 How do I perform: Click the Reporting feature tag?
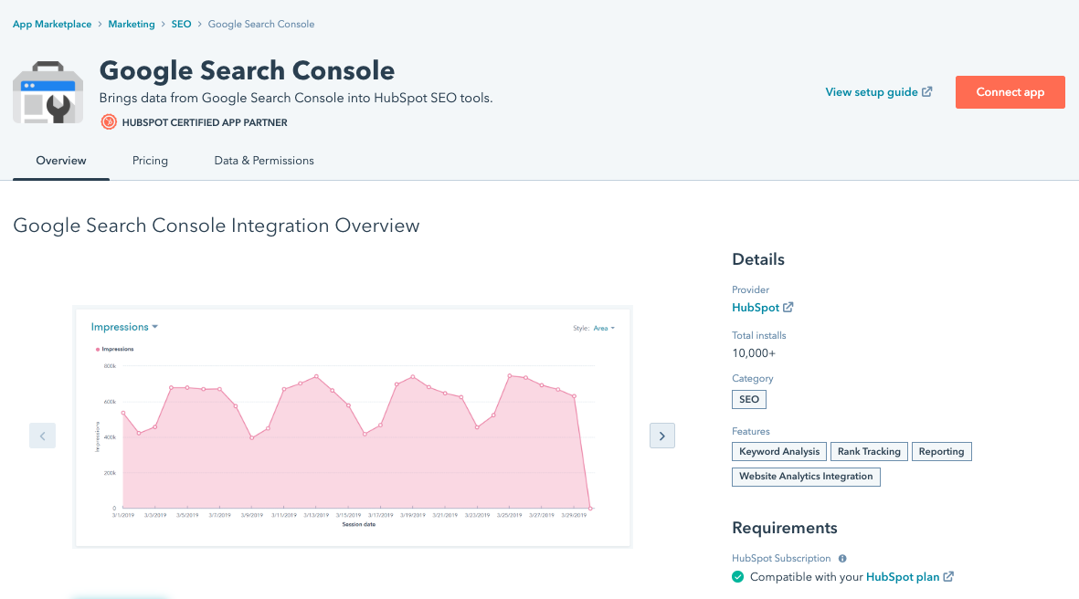coord(941,452)
